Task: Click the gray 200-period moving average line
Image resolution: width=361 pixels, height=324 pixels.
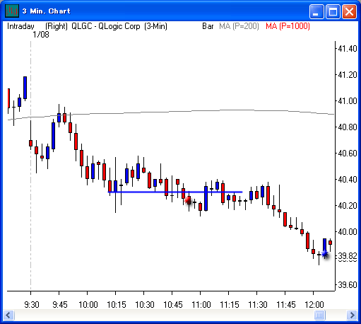Action: 171,112
